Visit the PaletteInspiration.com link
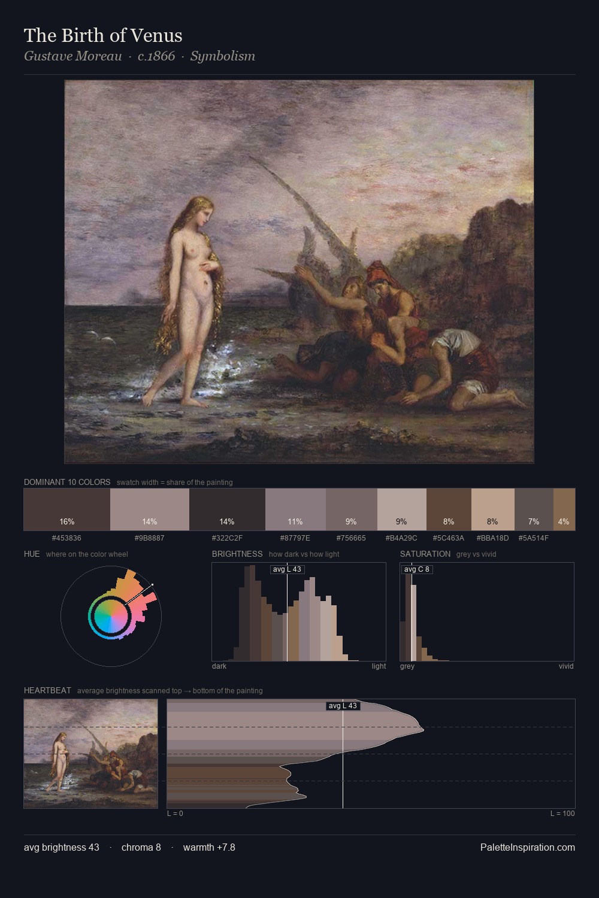Screen dimensions: 599x898 [x=528, y=848]
